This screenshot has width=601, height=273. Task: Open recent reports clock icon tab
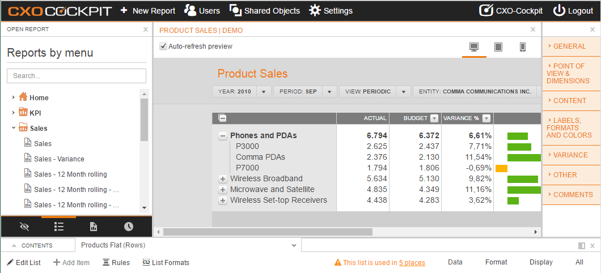click(x=128, y=227)
